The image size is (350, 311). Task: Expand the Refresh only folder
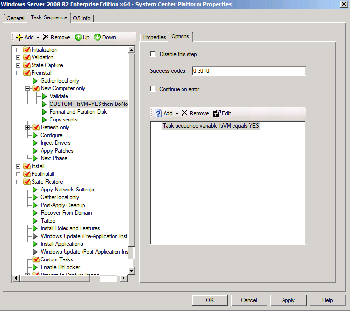tap(28, 127)
